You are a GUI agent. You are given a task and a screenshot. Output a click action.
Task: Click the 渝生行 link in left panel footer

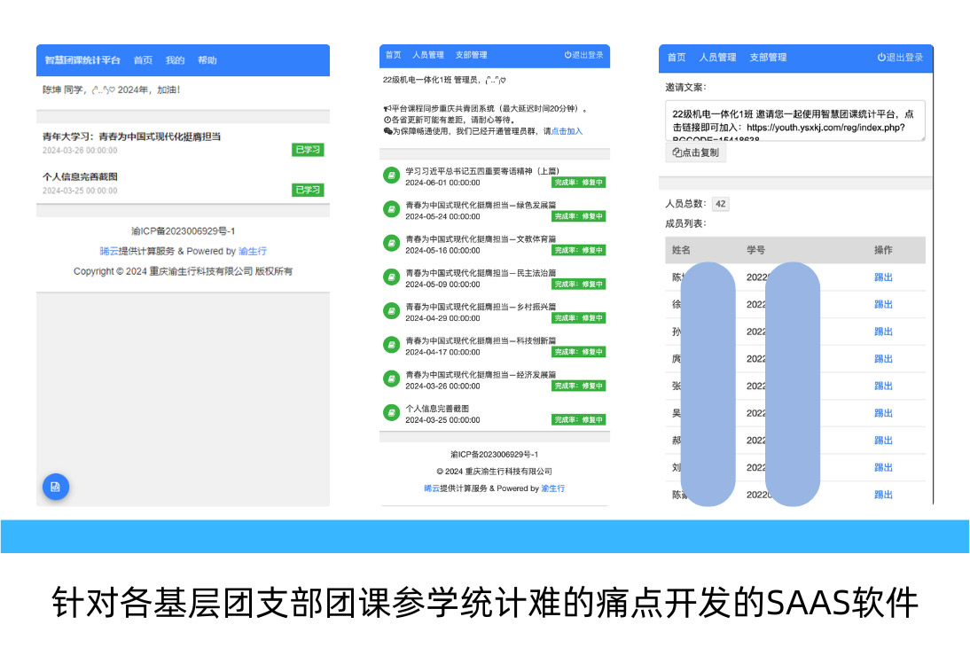coord(251,251)
